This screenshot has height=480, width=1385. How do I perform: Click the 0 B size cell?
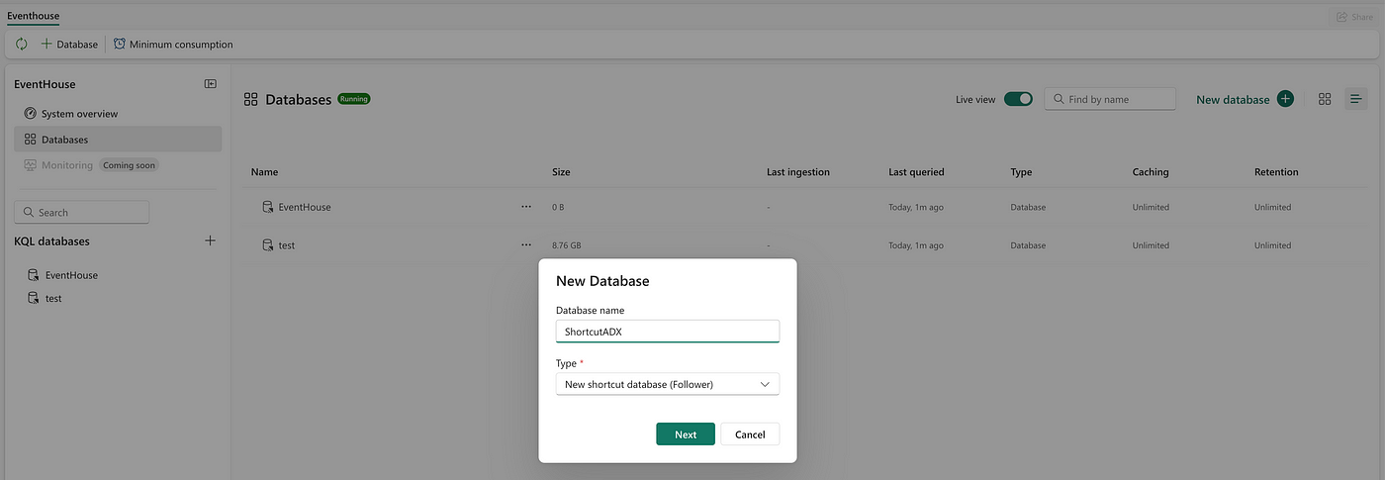(558, 207)
